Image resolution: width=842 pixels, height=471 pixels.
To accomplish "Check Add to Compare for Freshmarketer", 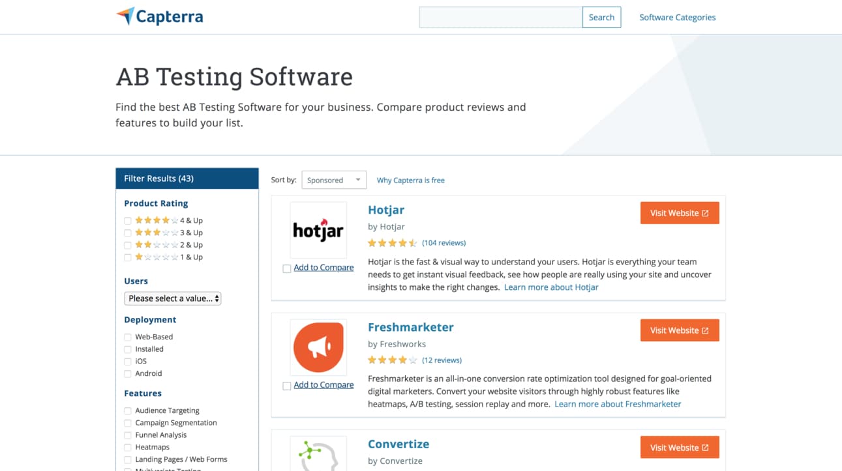I will tap(287, 386).
